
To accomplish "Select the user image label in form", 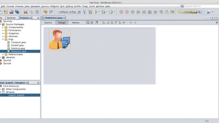I will 60,39.
